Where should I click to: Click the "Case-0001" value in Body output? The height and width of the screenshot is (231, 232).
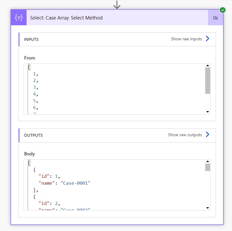pyautogui.click(x=75, y=183)
